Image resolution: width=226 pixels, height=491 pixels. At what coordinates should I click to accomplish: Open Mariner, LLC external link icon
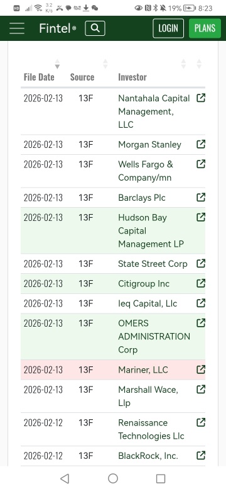click(201, 370)
